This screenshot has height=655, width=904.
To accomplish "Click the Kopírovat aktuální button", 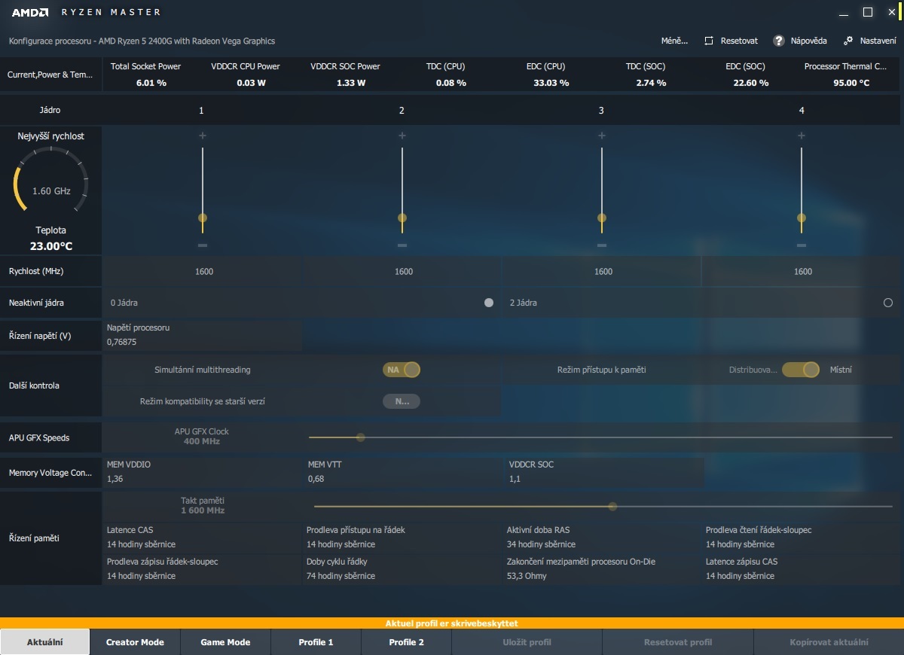I will click(x=829, y=641).
